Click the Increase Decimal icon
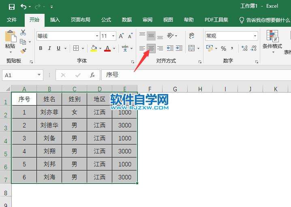Screen dimensions: 291x207 pyautogui.click(x=245, y=48)
